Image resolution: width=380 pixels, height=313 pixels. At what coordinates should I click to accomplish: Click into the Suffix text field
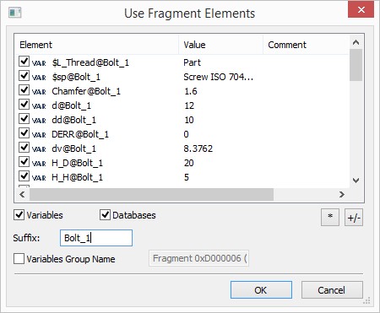click(x=96, y=238)
